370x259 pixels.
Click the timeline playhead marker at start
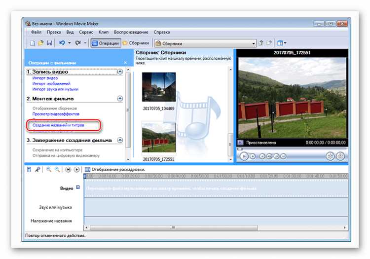coord(85,176)
